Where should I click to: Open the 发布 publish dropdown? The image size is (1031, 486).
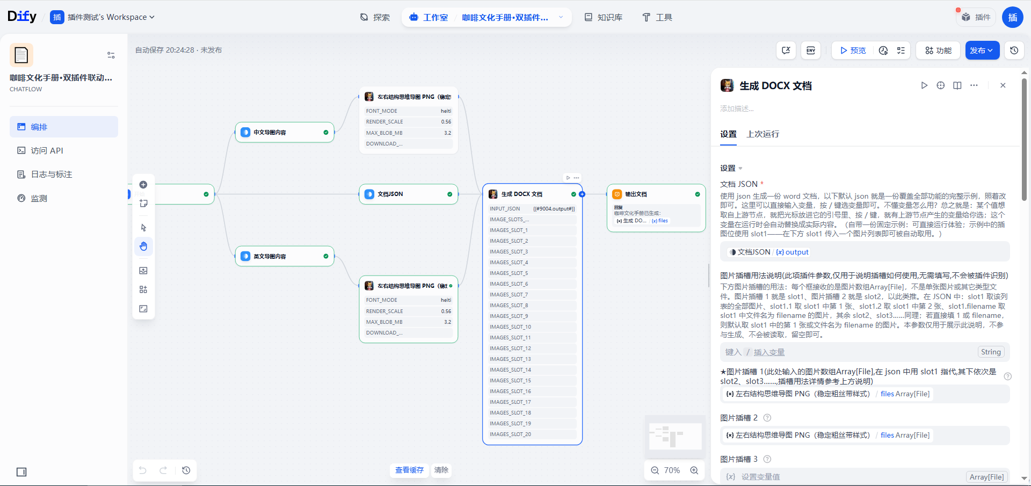click(982, 50)
